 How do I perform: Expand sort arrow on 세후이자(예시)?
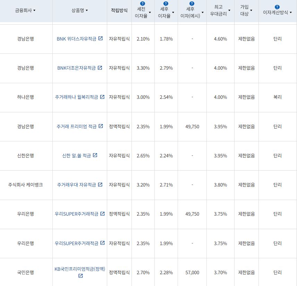(x=202, y=12)
